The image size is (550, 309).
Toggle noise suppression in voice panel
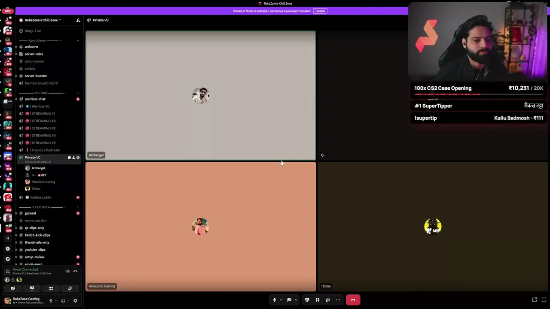coord(67,271)
